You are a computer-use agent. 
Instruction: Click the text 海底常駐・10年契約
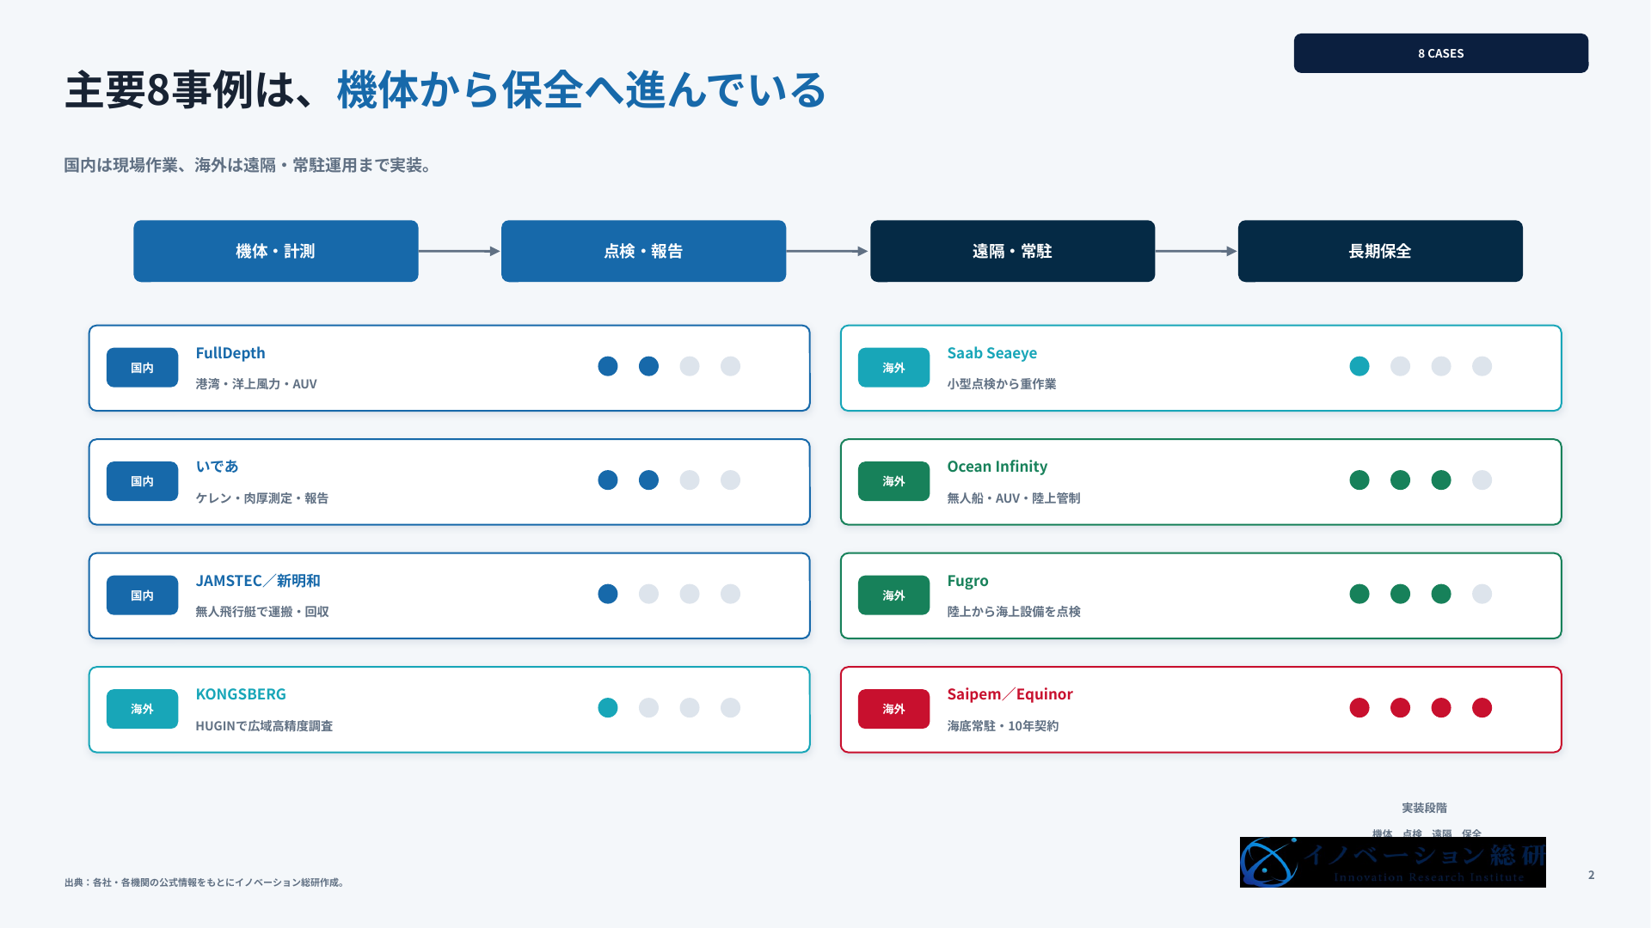point(1003,726)
